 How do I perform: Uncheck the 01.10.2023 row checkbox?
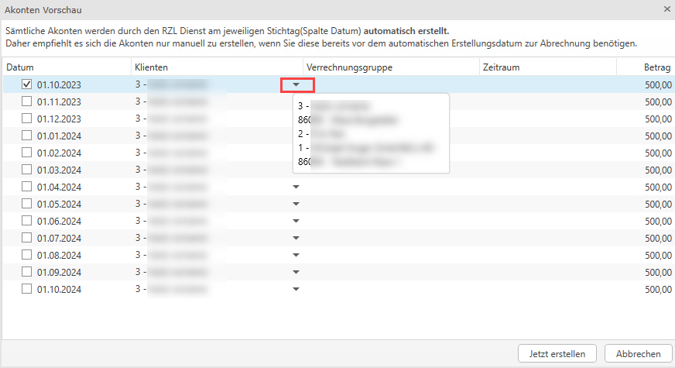27,84
